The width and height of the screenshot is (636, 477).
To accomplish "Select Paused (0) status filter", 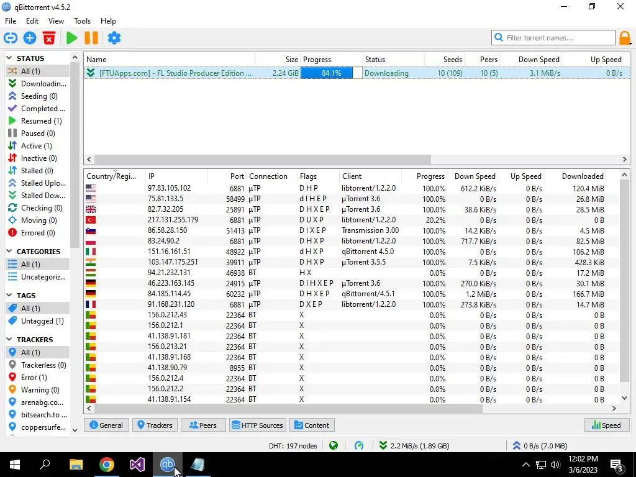I will [37, 134].
